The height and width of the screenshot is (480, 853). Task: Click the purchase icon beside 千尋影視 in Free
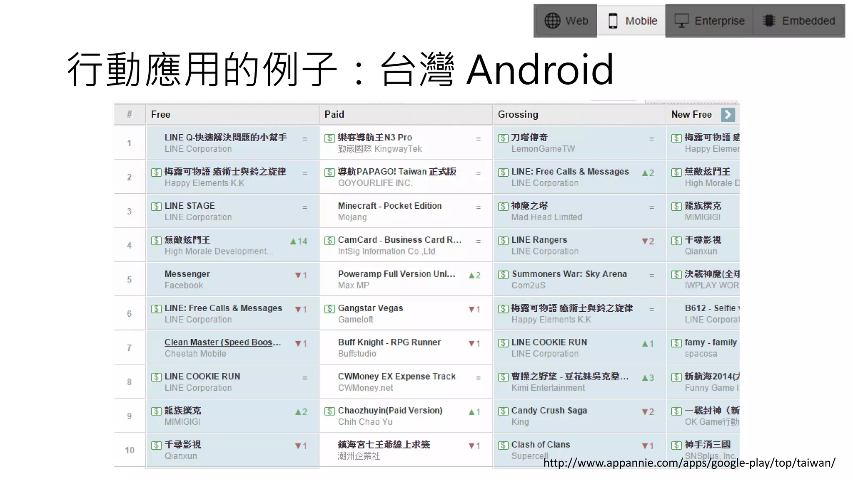(156, 445)
